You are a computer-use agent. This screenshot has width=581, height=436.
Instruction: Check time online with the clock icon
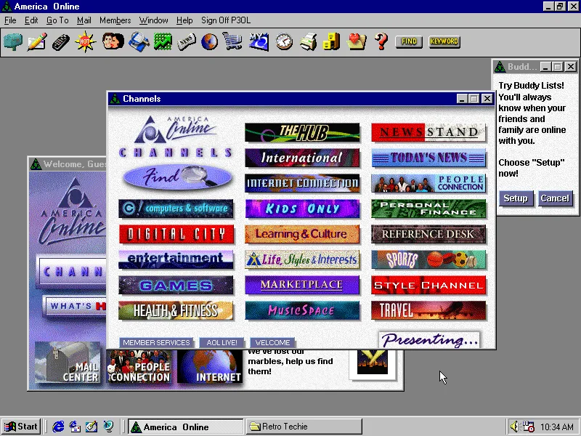(283, 42)
